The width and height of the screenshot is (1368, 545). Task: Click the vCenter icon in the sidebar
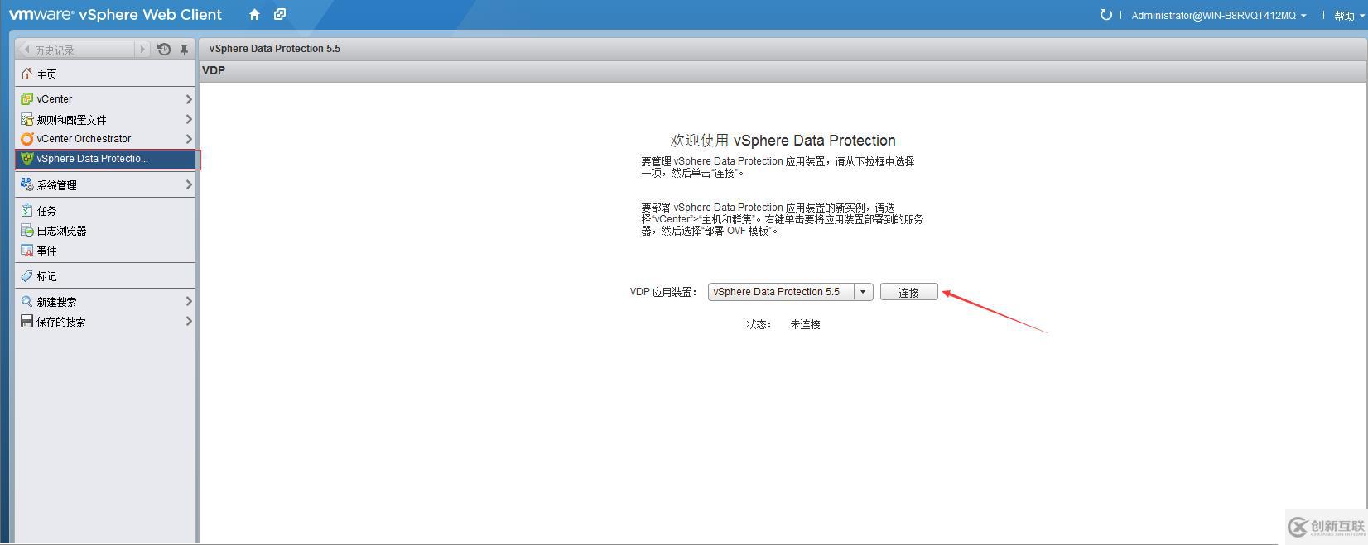(26, 99)
